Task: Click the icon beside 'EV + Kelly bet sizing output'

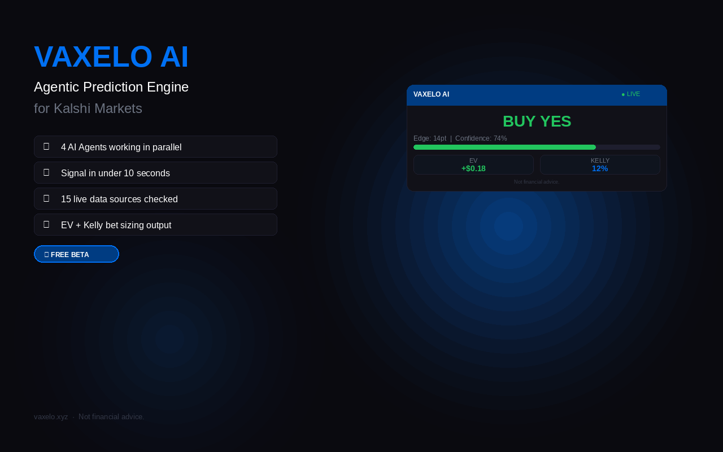Action: tap(46, 224)
